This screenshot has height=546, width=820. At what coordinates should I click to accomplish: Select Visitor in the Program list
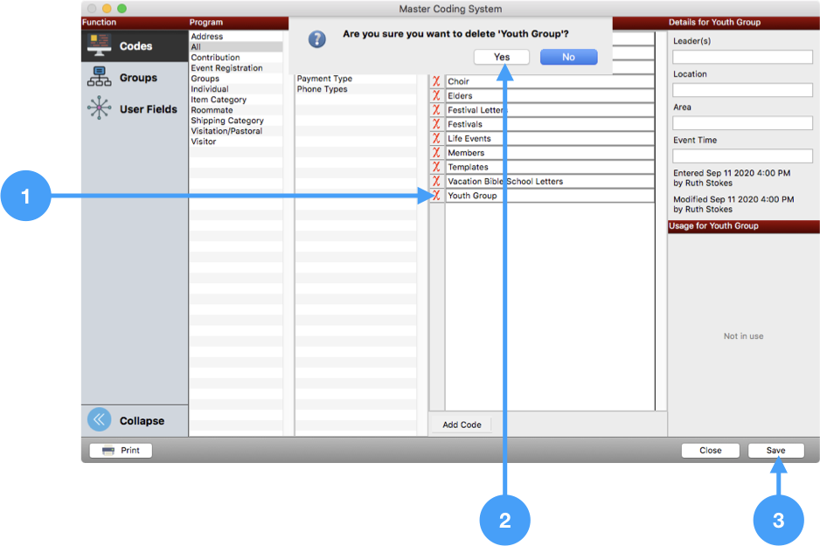236,141
